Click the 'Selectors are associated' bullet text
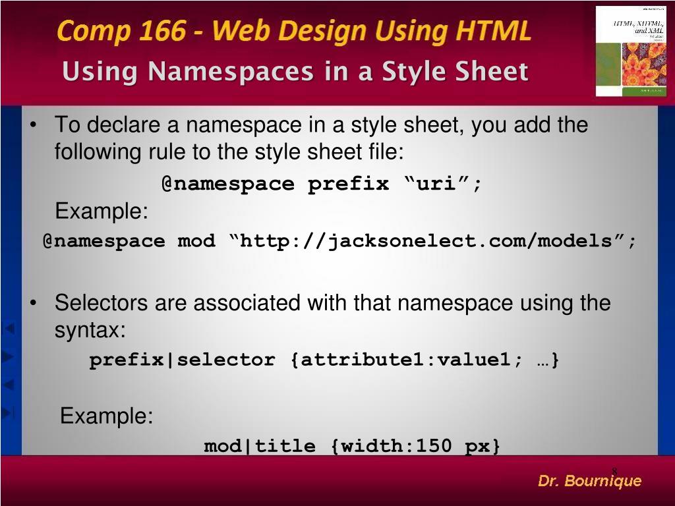Image resolution: width=675 pixels, height=506 pixels. [x=332, y=316]
